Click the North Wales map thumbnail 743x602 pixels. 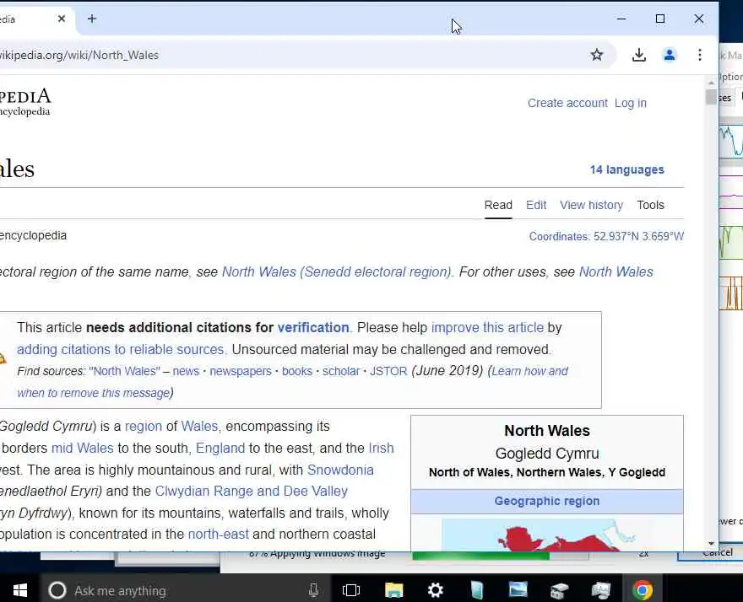click(547, 535)
